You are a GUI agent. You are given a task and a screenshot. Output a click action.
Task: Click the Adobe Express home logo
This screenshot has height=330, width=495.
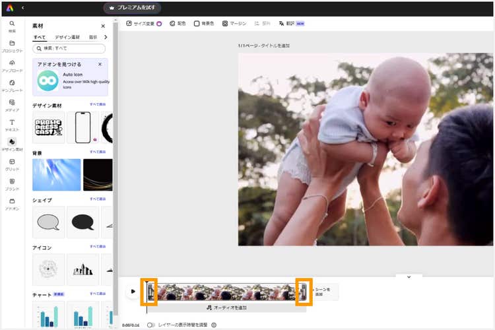pos(10,8)
